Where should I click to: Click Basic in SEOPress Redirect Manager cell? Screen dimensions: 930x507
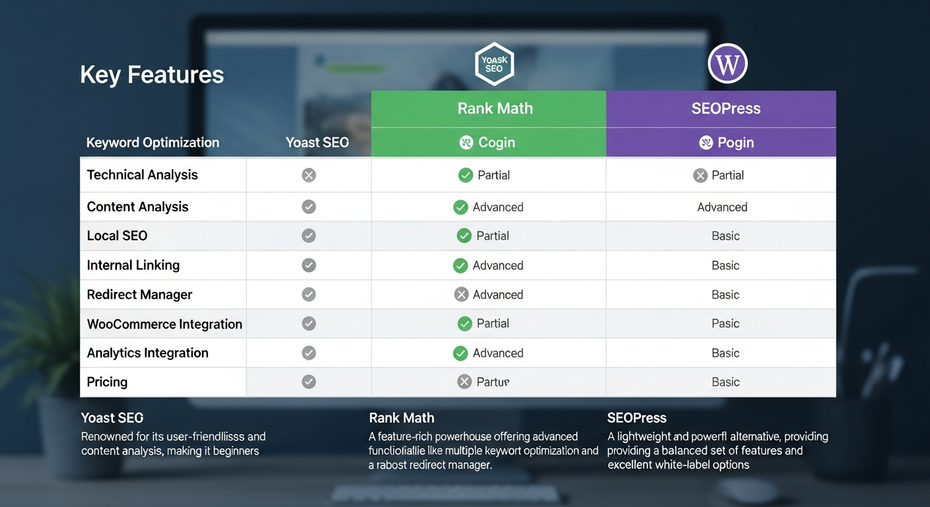pos(725,294)
